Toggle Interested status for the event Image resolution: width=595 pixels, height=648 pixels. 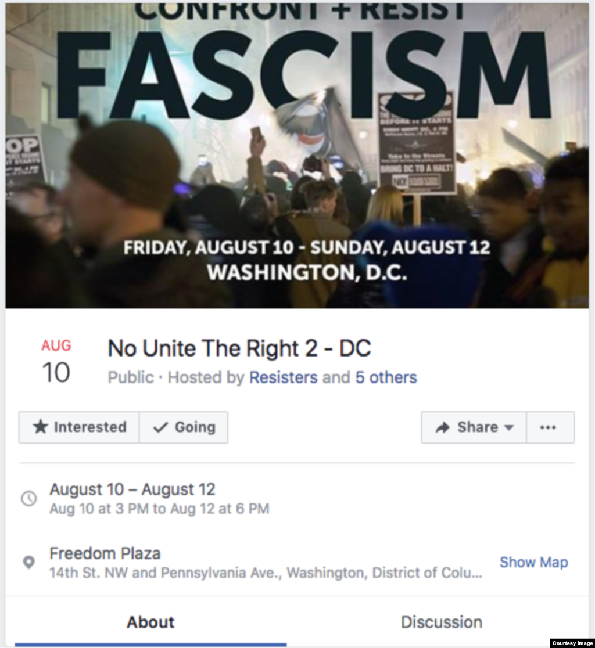click(78, 427)
